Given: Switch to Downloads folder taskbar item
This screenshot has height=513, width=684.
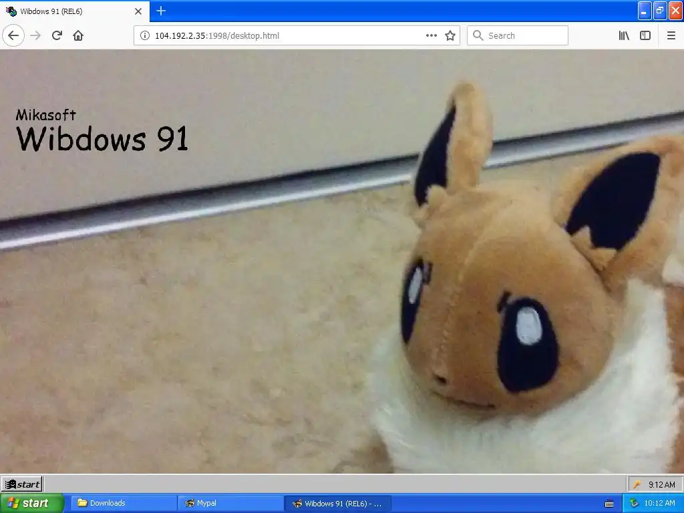Looking at the screenshot, I should [124, 503].
